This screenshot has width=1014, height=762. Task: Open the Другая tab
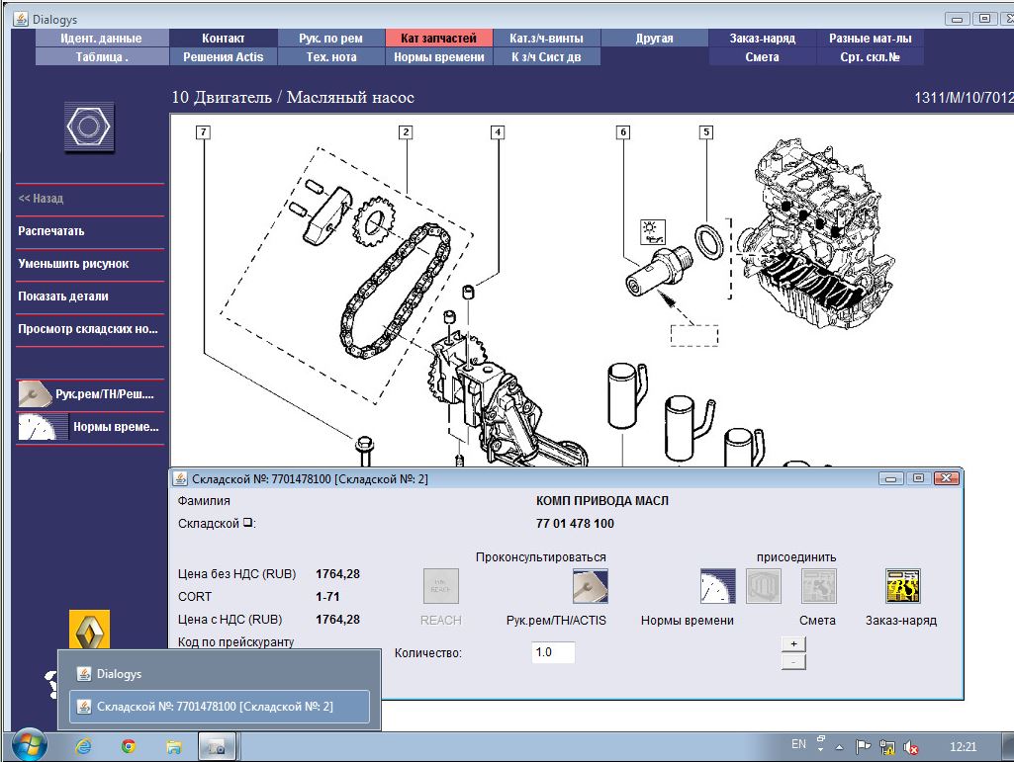(655, 39)
